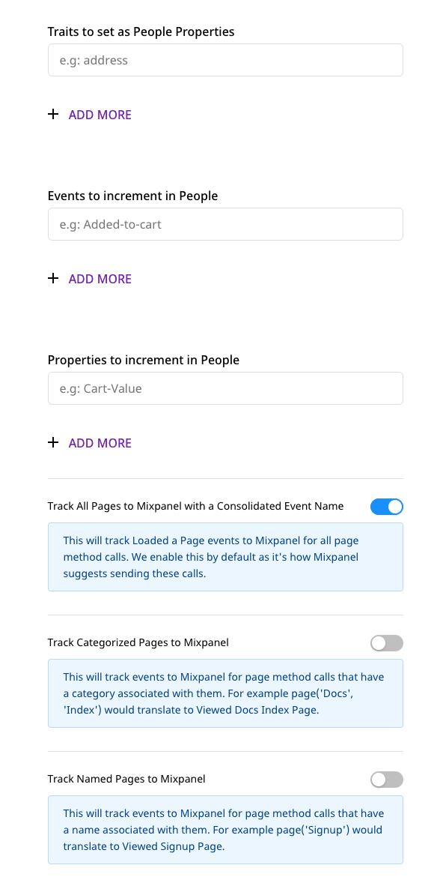Click the e.g: address input field

(x=224, y=60)
